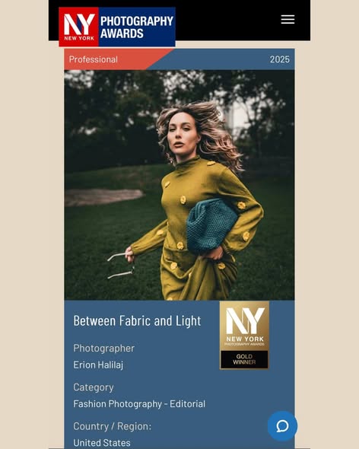Screen dimensions: 359x449
Task: Click the Category field label
Action: pyautogui.click(x=94, y=387)
